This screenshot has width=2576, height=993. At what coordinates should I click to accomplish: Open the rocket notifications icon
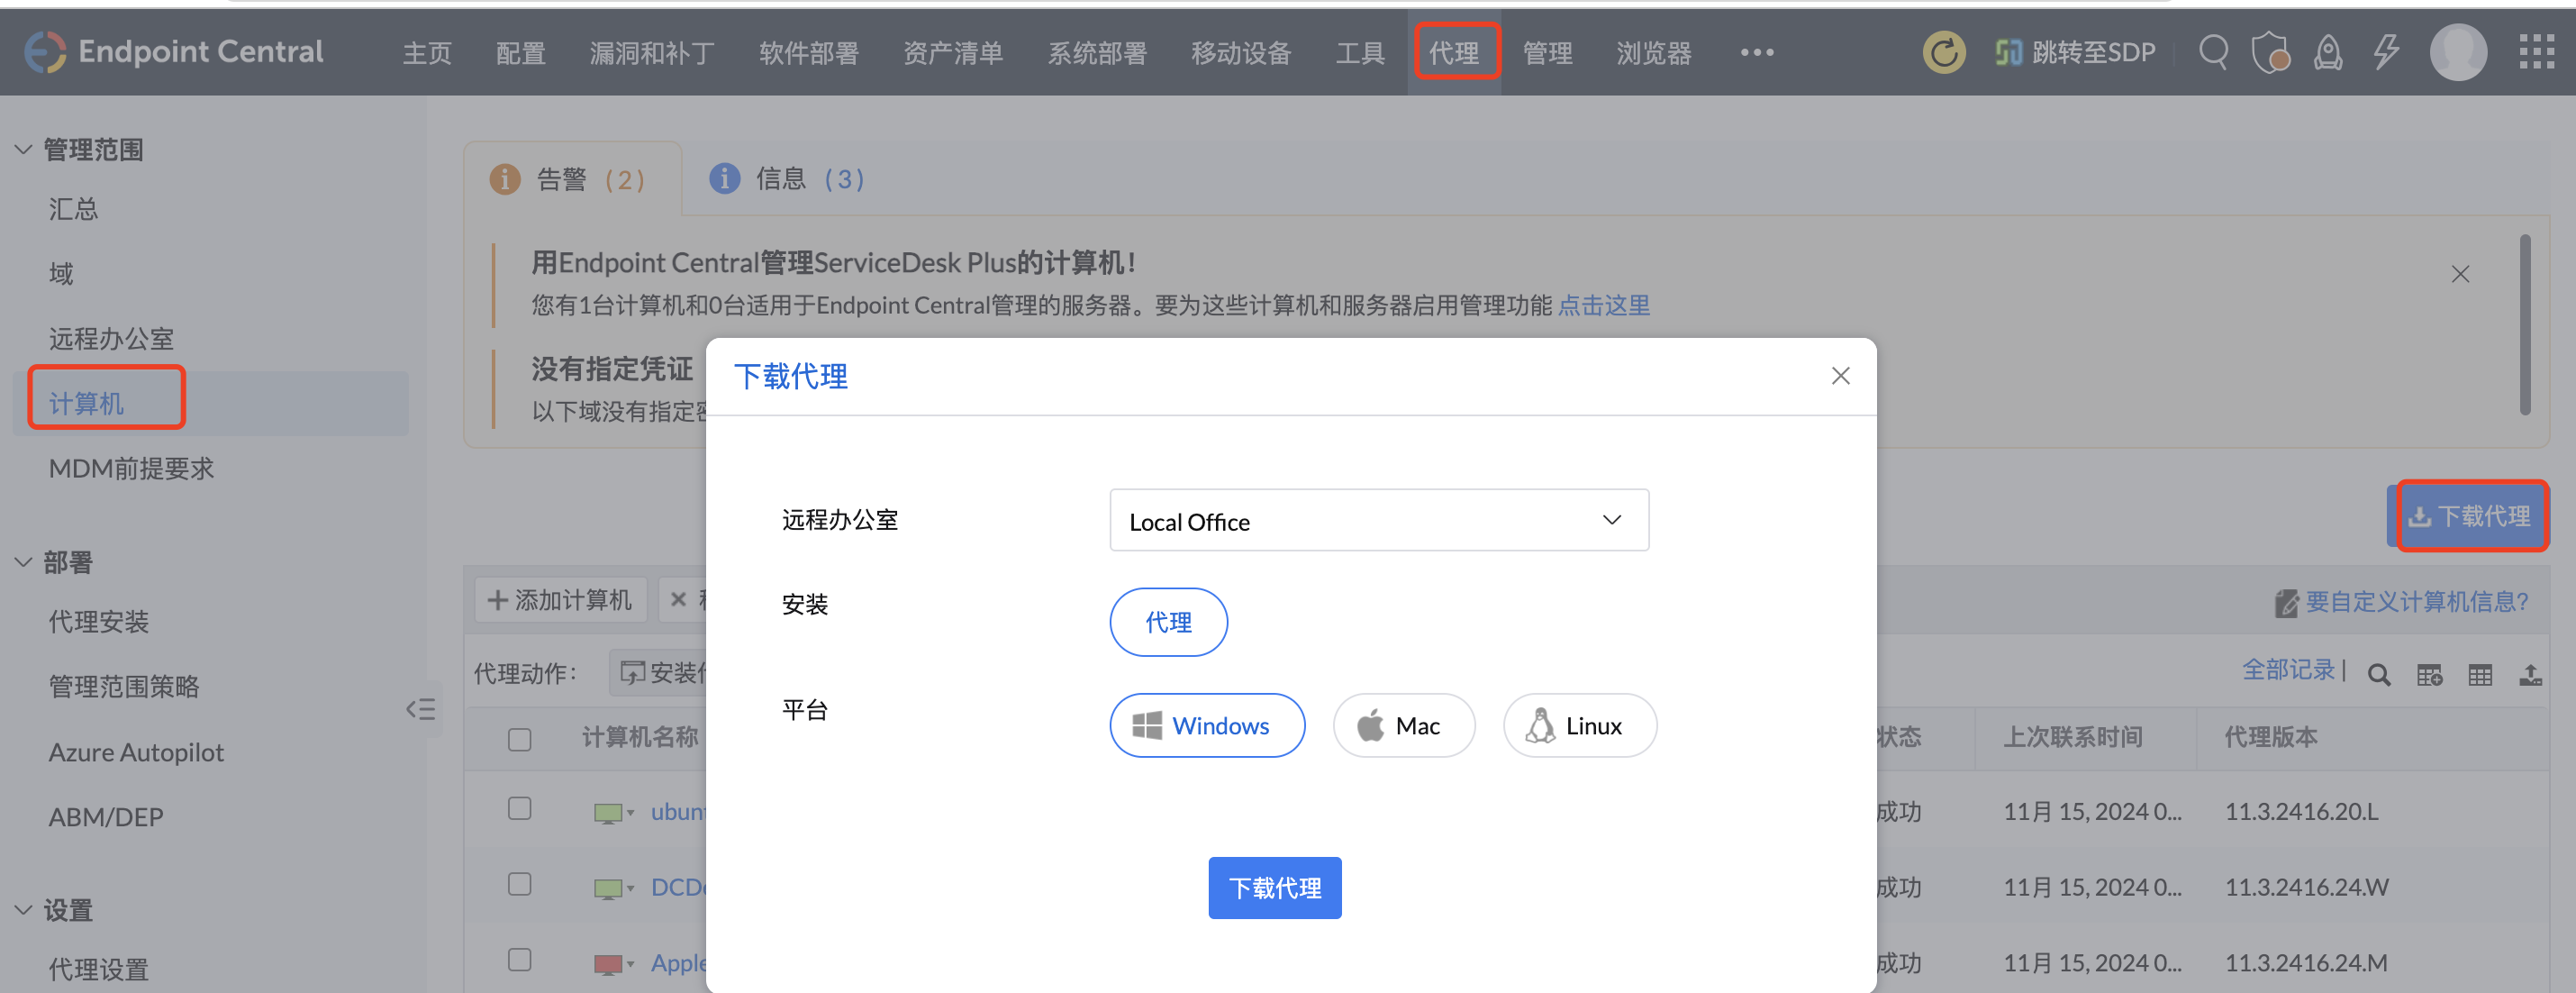[2327, 52]
